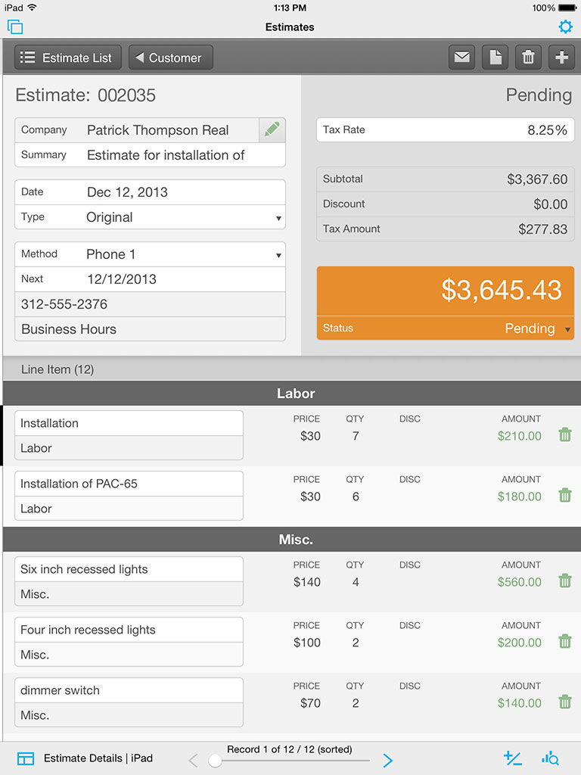Go to next record arrow

[x=387, y=761]
